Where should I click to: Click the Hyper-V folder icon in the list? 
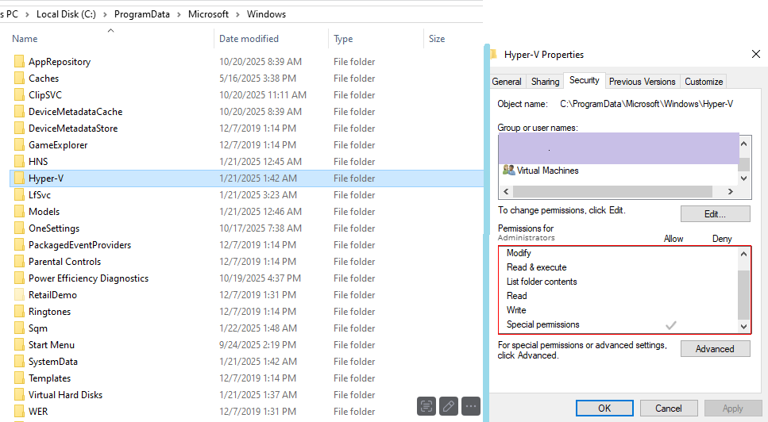19,178
